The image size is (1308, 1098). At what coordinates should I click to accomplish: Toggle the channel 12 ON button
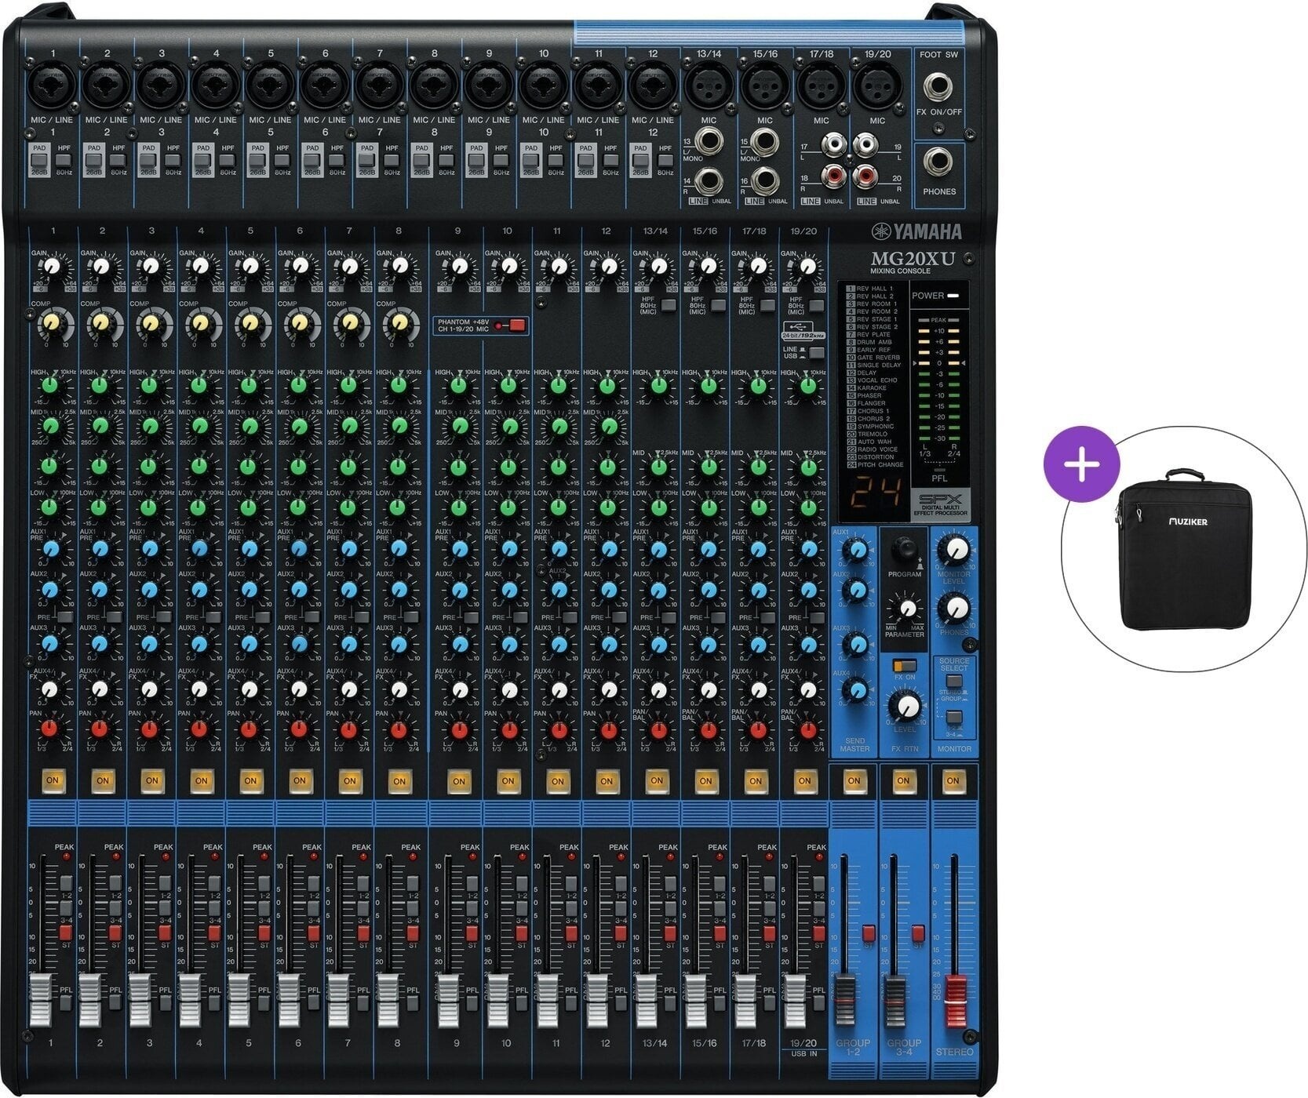point(606,780)
